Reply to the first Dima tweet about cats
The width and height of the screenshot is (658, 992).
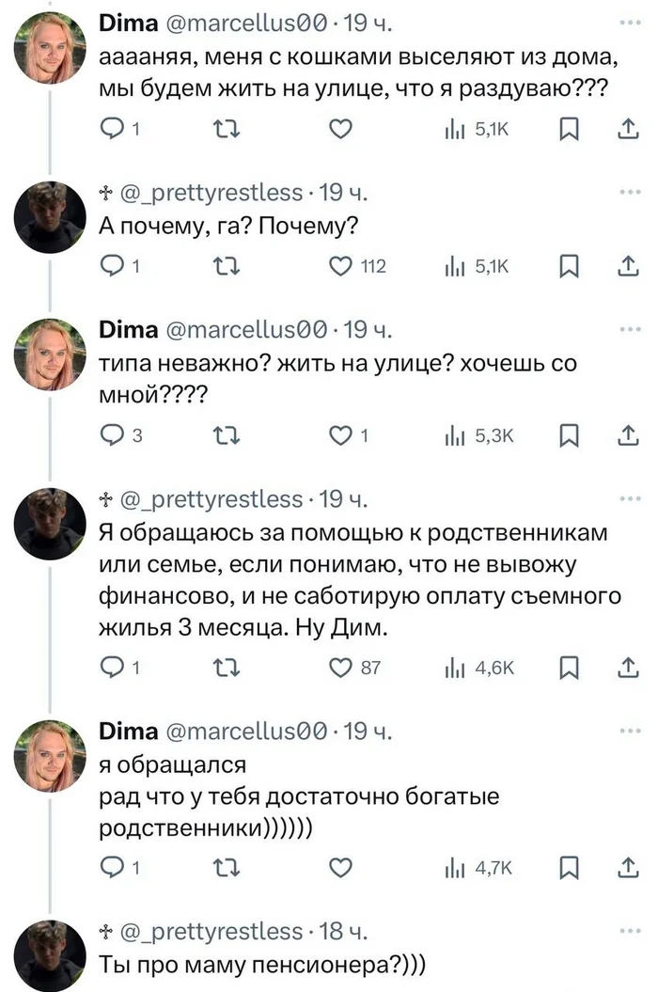click(x=113, y=131)
